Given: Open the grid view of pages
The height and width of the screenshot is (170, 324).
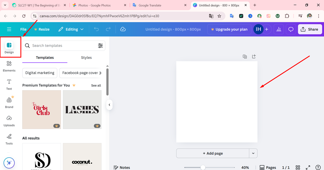Looking at the screenshot, I should point(298,167).
